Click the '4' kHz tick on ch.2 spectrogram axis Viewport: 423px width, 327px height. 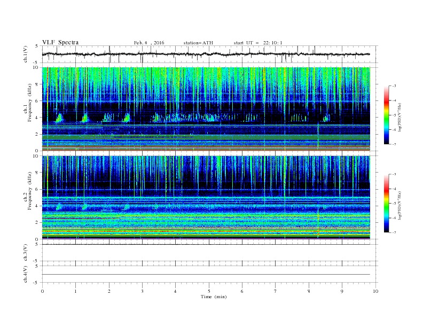tap(37, 206)
